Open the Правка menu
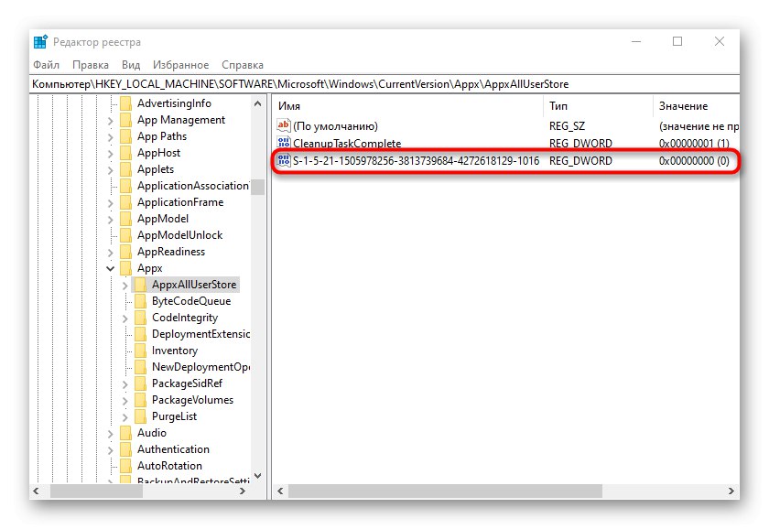 [x=91, y=65]
